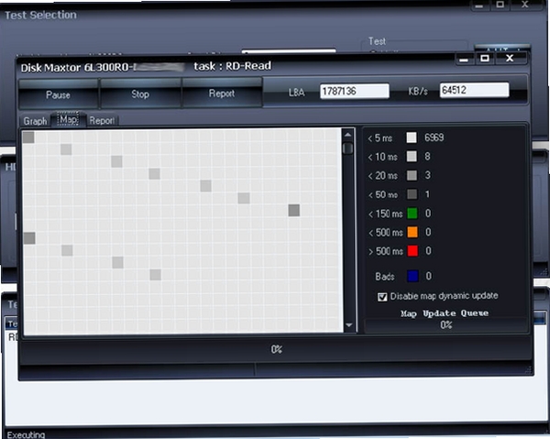
Task: Click the 'Test Selection' window title
Action: (x=40, y=15)
